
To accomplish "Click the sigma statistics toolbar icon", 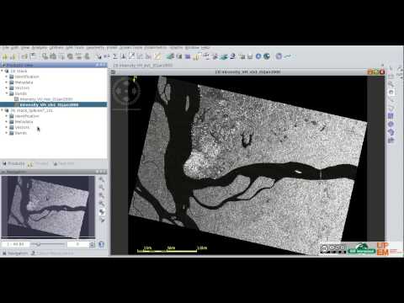I will [115, 56].
